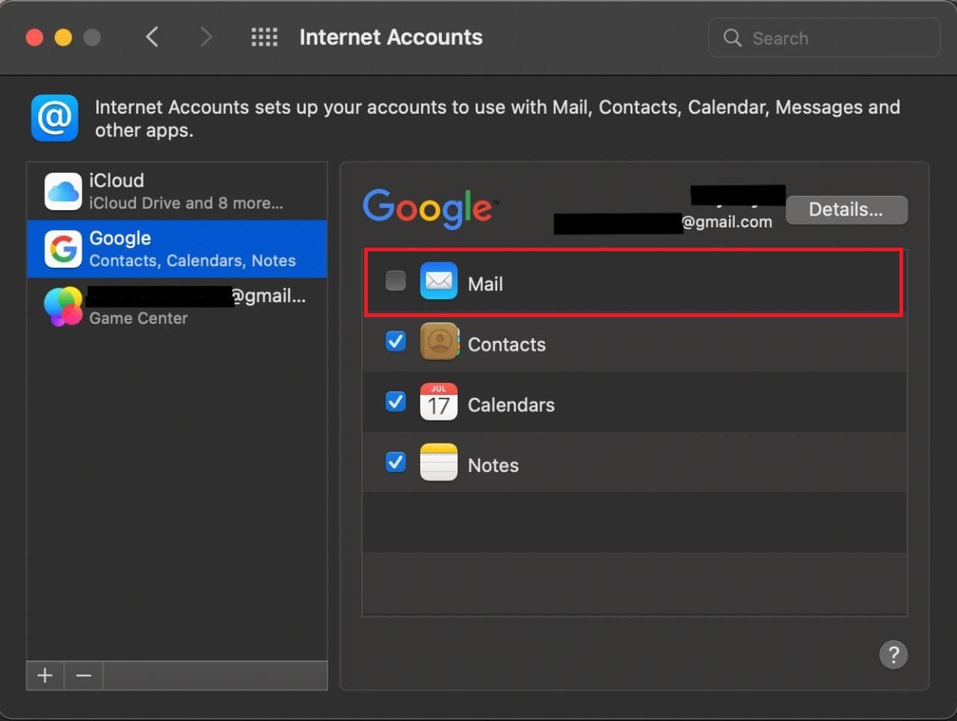
Task: Click the Google logo in details pane
Action: tap(431, 208)
